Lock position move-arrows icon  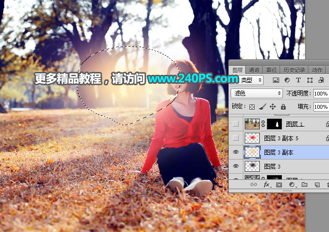[273, 107]
